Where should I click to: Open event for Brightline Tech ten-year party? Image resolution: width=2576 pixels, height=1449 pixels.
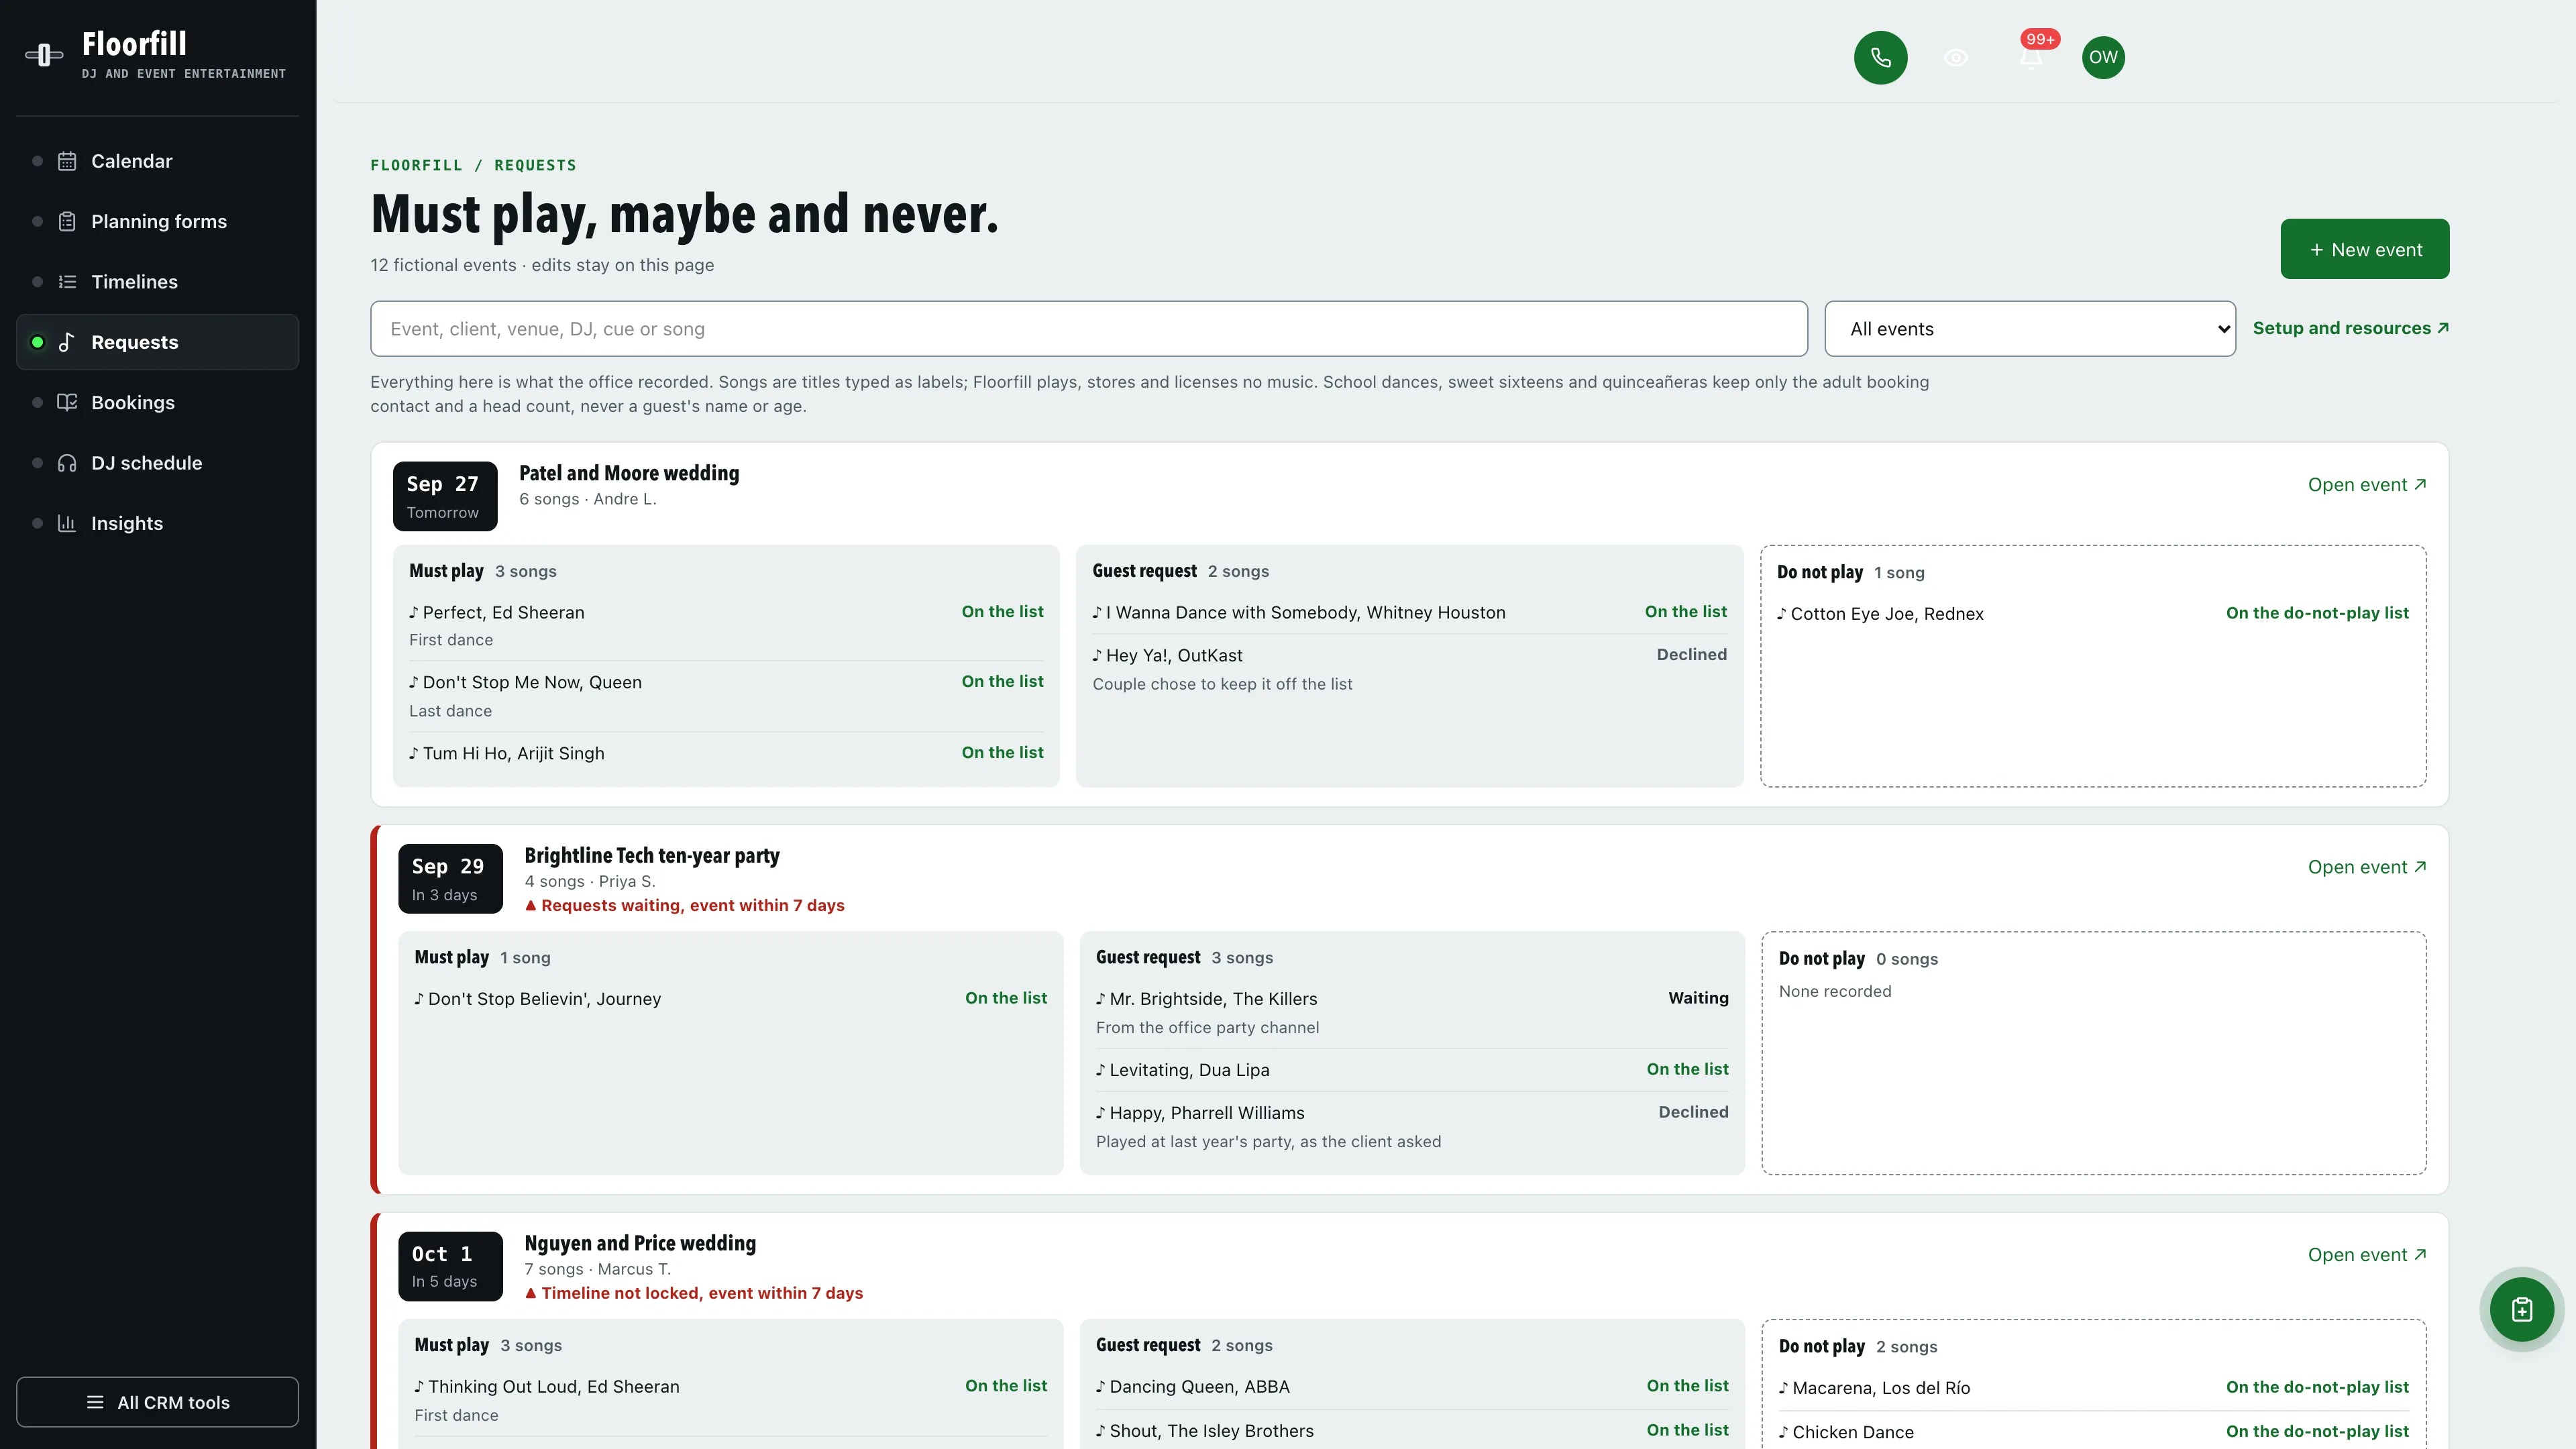tap(2366, 867)
